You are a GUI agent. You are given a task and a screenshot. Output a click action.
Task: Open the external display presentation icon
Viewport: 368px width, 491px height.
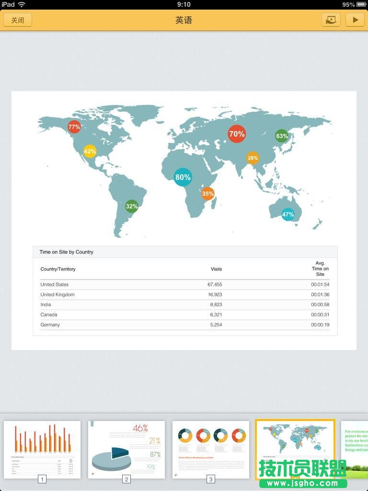[x=331, y=20]
